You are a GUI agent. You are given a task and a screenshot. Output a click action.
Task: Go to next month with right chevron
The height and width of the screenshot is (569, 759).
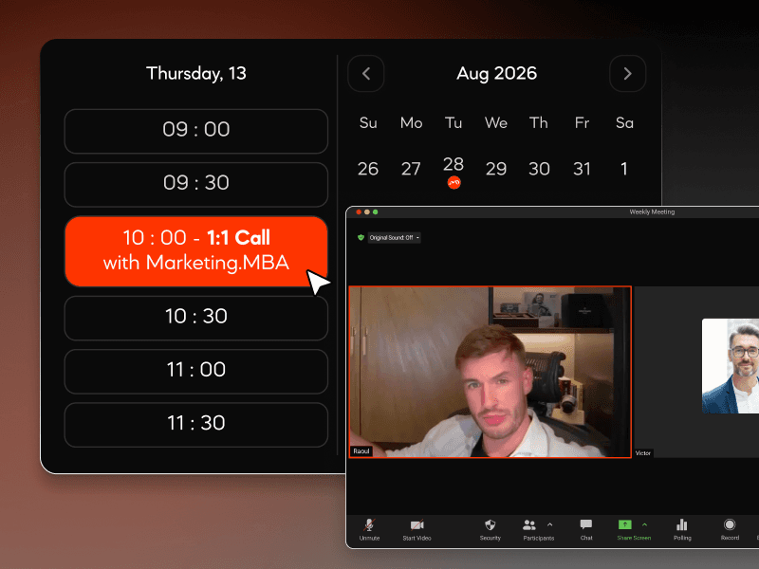[627, 74]
